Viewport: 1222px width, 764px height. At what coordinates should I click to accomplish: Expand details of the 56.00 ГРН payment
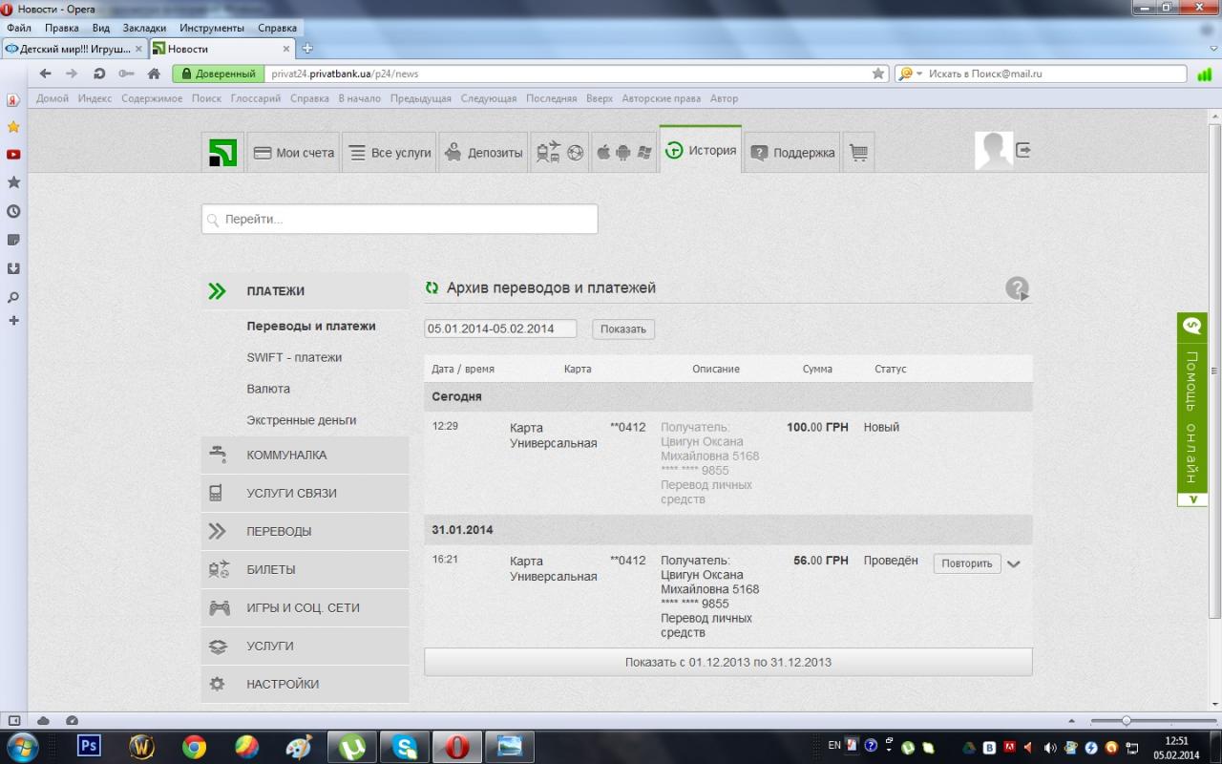click(x=1014, y=563)
